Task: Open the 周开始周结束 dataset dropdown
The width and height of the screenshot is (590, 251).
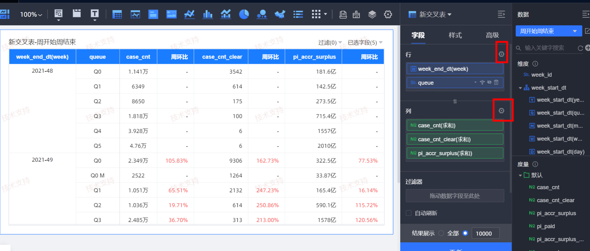Action: click(x=548, y=31)
